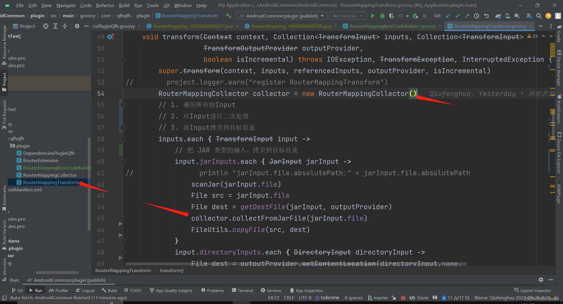Open the Navigate menu

66,5
